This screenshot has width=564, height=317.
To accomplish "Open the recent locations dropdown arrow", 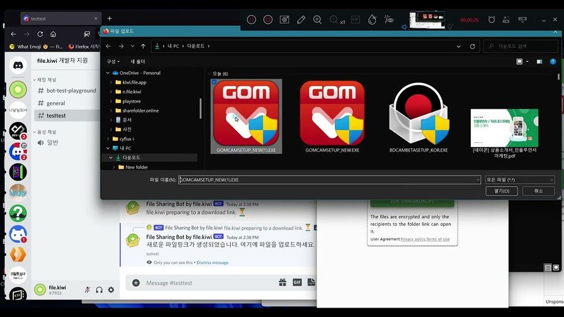I will pos(132,47).
